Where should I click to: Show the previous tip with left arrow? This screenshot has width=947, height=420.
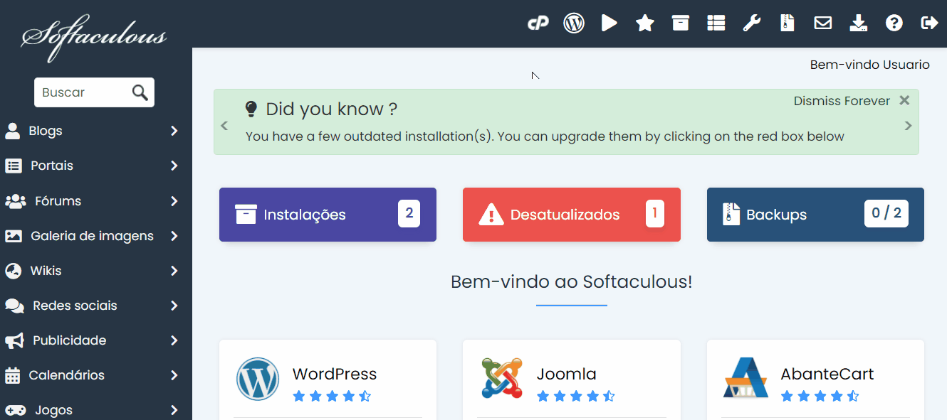[224, 126]
